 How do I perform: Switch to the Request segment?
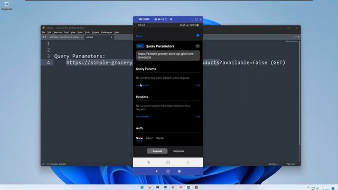[x=157, y=151]
